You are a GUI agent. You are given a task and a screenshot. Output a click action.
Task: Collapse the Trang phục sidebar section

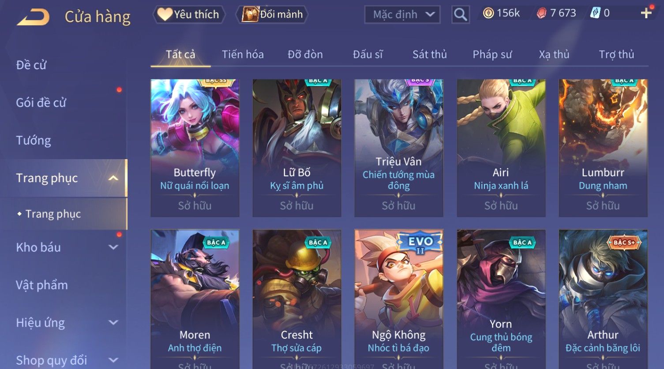coord(113,178)
